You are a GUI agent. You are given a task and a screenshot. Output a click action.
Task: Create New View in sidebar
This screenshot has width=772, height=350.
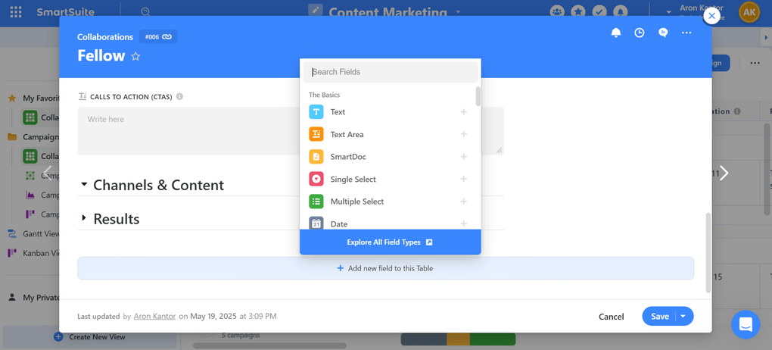point(89,337)
